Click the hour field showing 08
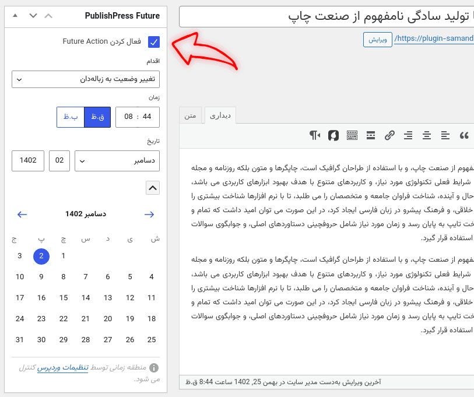Image resolution: width=474 pixels, height=397 pixels. tap(128, 117)
